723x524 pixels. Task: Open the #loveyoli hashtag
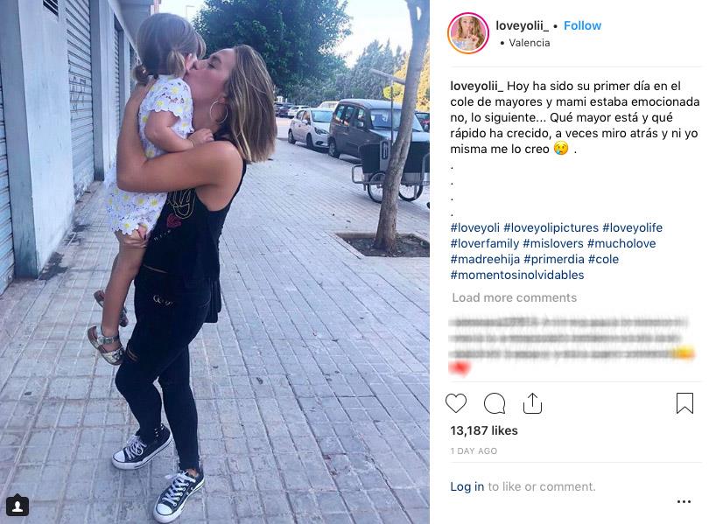475,227
